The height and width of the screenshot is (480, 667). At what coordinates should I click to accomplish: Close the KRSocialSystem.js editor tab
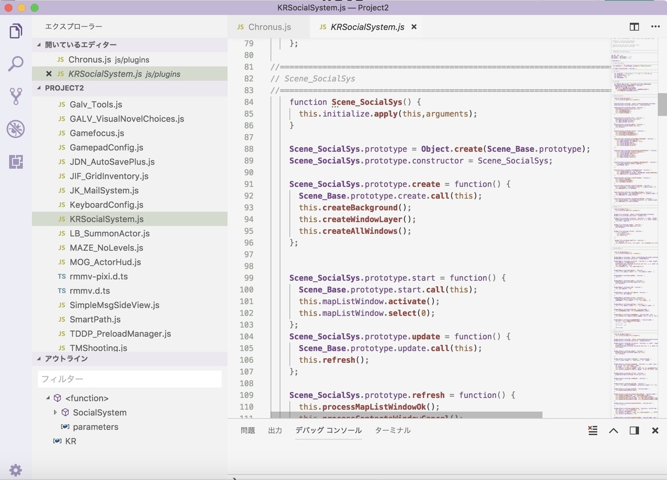[x=414, y=27]
